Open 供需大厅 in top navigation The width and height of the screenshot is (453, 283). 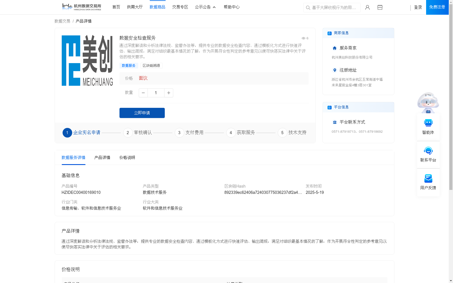coord(135,7)
